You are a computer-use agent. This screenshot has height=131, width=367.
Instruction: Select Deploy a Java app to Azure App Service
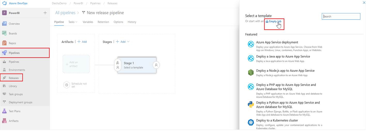(x=283, y=56)
